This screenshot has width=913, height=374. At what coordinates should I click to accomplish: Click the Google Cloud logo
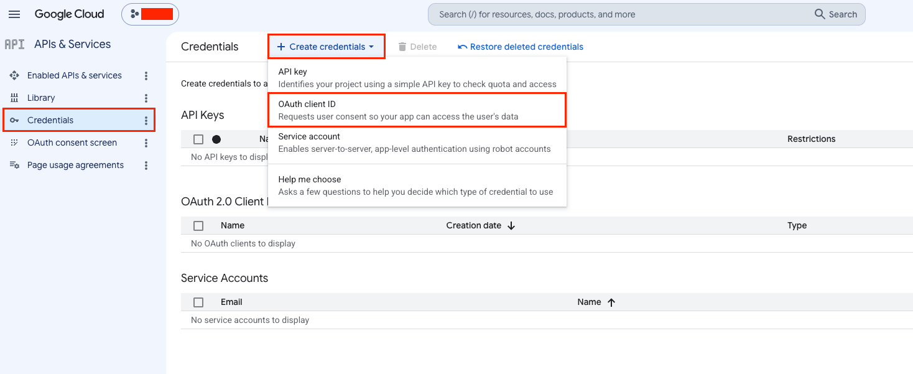coord(69,14)
